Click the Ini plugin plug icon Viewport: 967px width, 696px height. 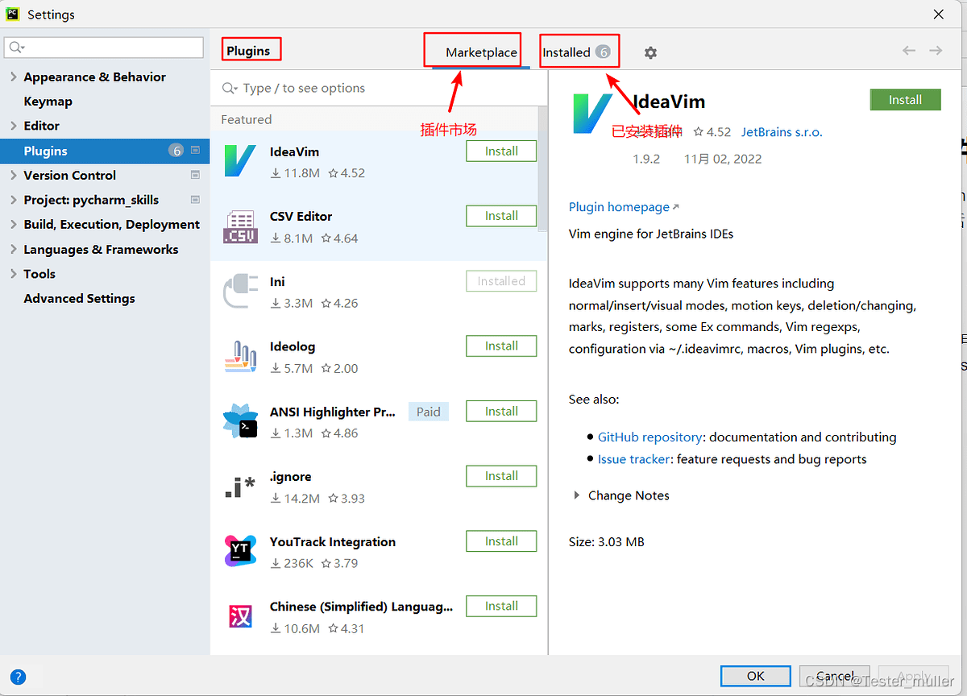click(240, 292)
